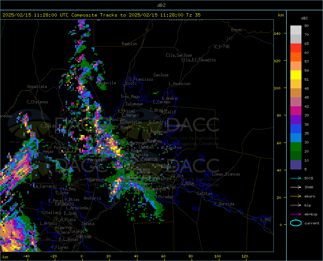Click the 'L_Vegas' map label
323x261 pixels.
[x=46, y=152]
